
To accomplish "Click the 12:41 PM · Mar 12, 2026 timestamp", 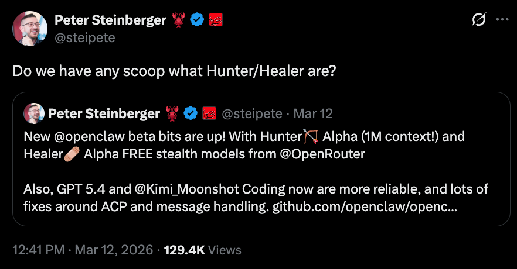I will tap(83, 250).
